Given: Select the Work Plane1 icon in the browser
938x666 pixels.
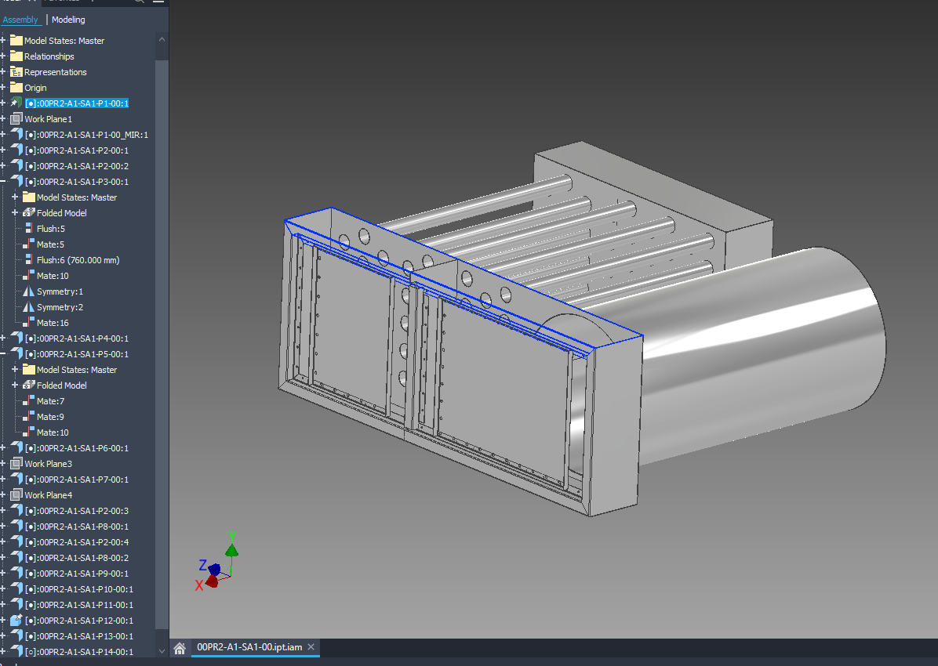Looking at the screenshot, I should (16, 118).
